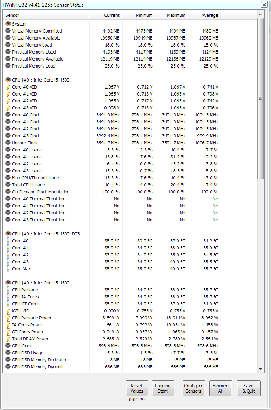Click the iGPU VID voltage icon
Image resolution: width=271 pixels, height=410 pixels.
pos(8,311)
